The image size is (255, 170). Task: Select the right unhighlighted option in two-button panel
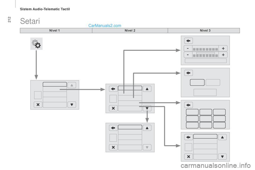[213, 82]
